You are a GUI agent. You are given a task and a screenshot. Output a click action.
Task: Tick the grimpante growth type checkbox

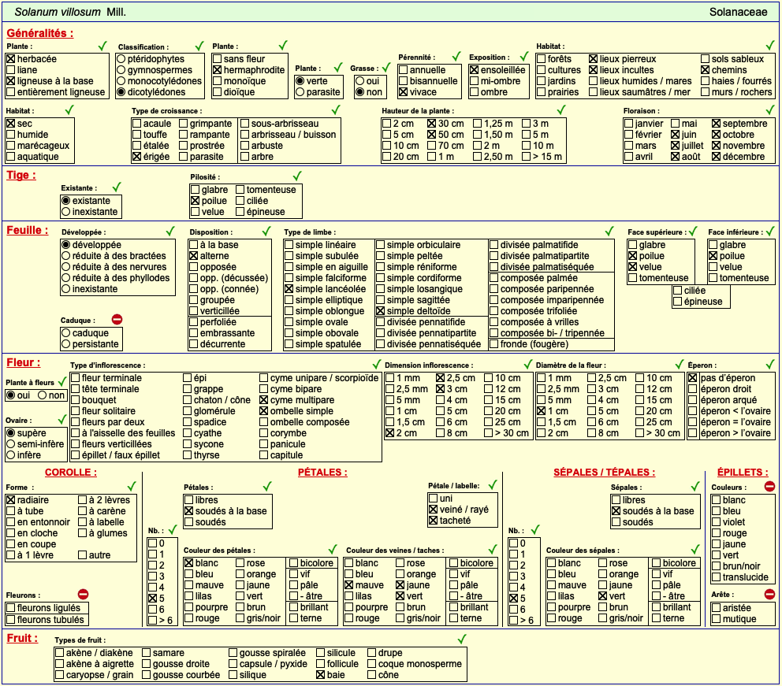(183, 124)
